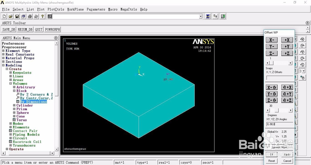The width and height of the screenshot is (311, 165).
Task: Click the Reset Picking icon
Action: [x=216, y=16]
